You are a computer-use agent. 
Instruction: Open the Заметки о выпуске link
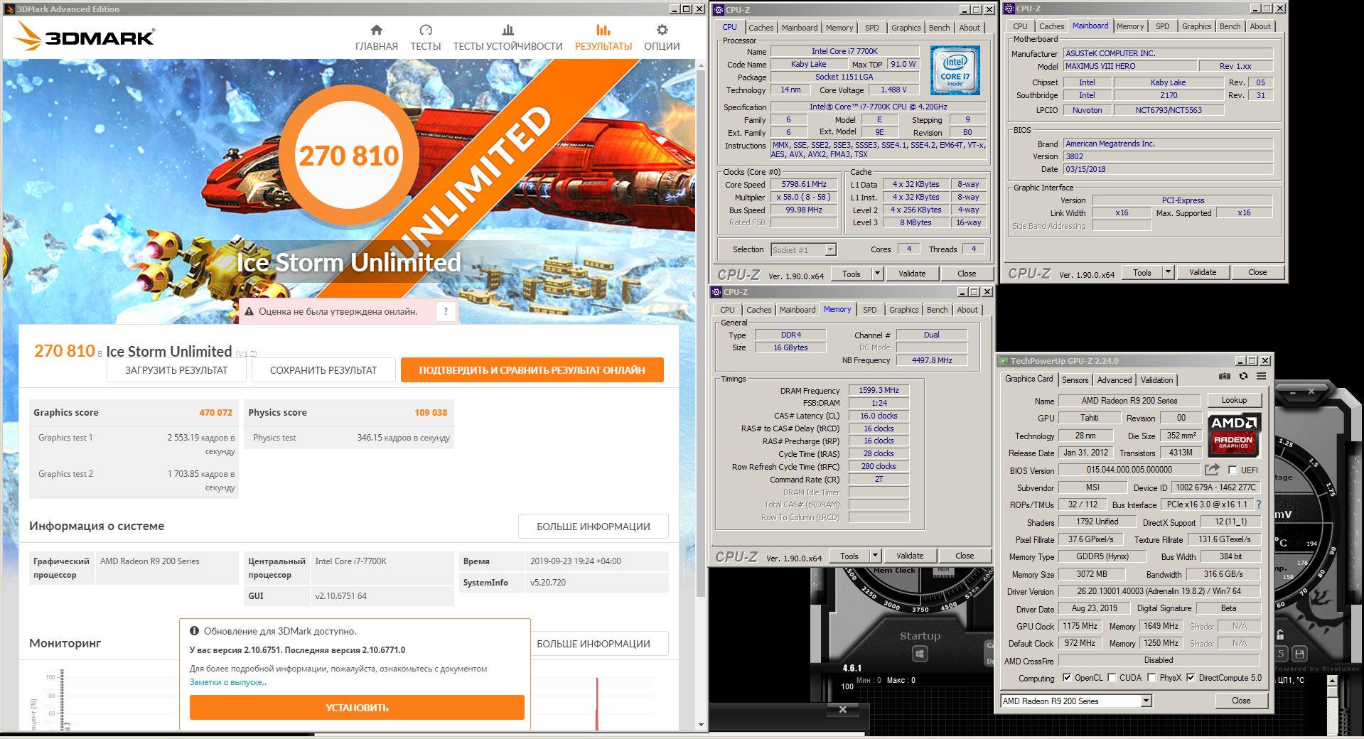coord(228,682)
